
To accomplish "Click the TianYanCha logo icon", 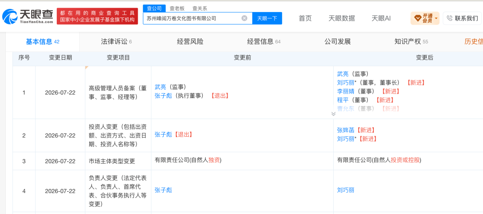I will click(10, 17).
